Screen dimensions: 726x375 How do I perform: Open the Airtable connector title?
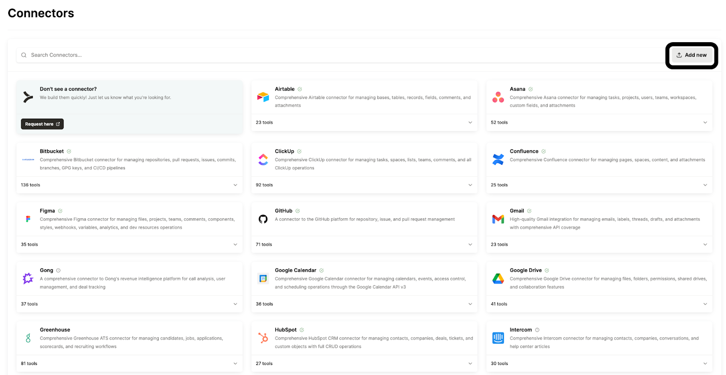pyautogui.click(x=285, y=89)
